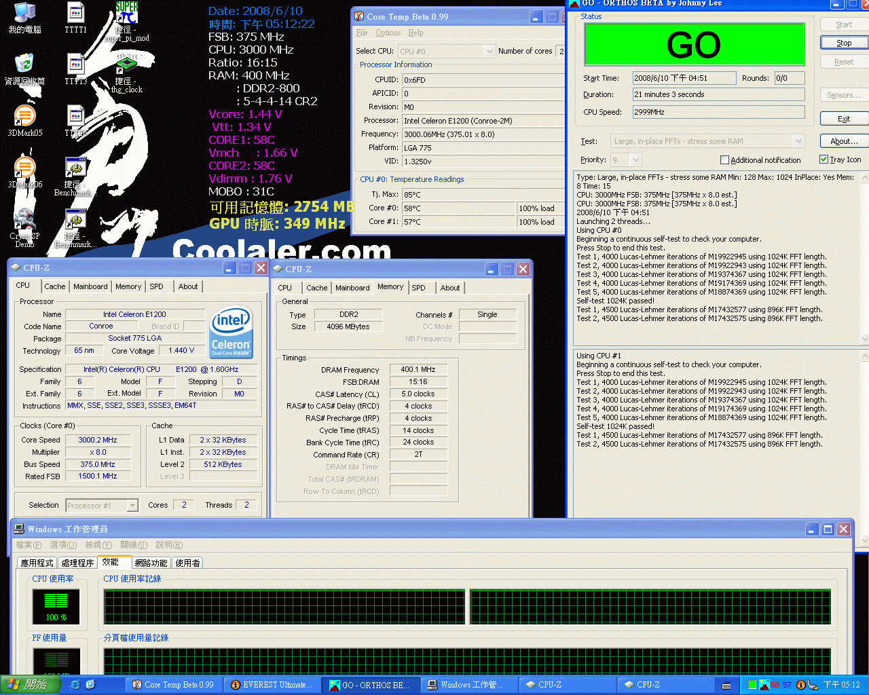Switch to EVEREST Ultimate taskbar button
Screen dimensions: 869x695
(274, 685)
